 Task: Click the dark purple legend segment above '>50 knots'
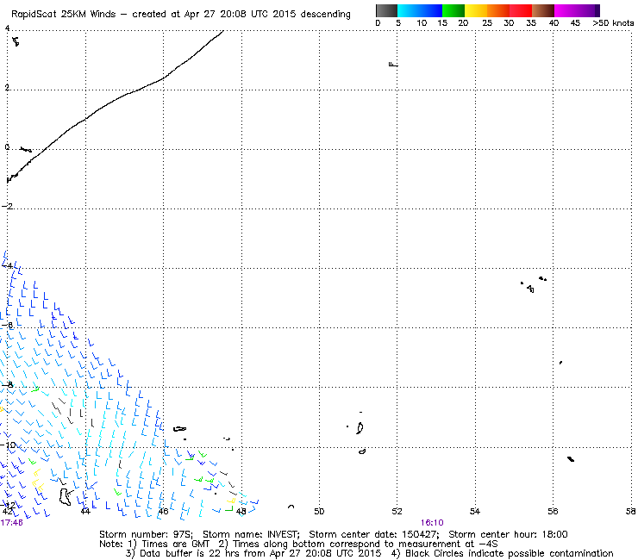click(597, 10)
